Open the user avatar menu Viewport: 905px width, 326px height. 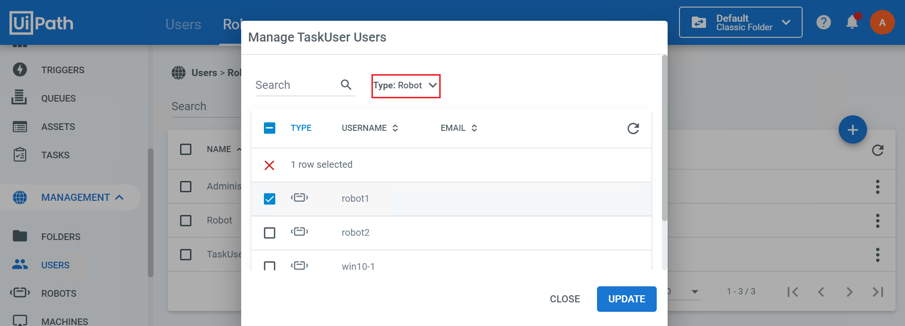(882, 22)
